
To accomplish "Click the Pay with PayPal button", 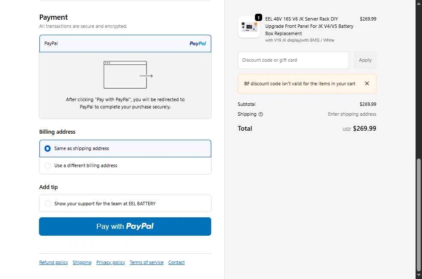I will (125, 226).
